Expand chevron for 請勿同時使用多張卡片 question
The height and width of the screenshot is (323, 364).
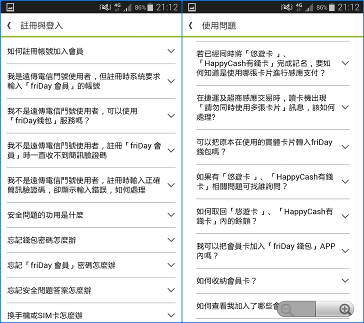tap(345, 107)
